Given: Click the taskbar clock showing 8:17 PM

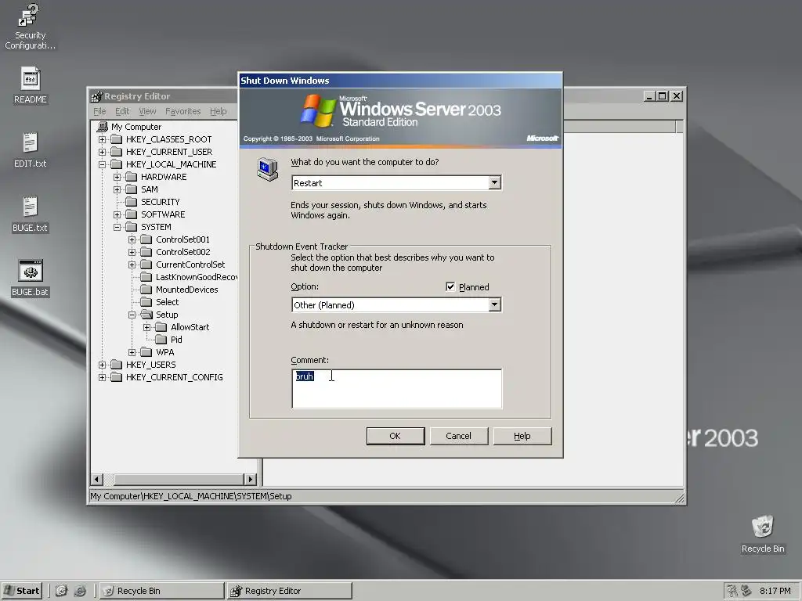Looking at the screenshot, I should tap(775, 591).
